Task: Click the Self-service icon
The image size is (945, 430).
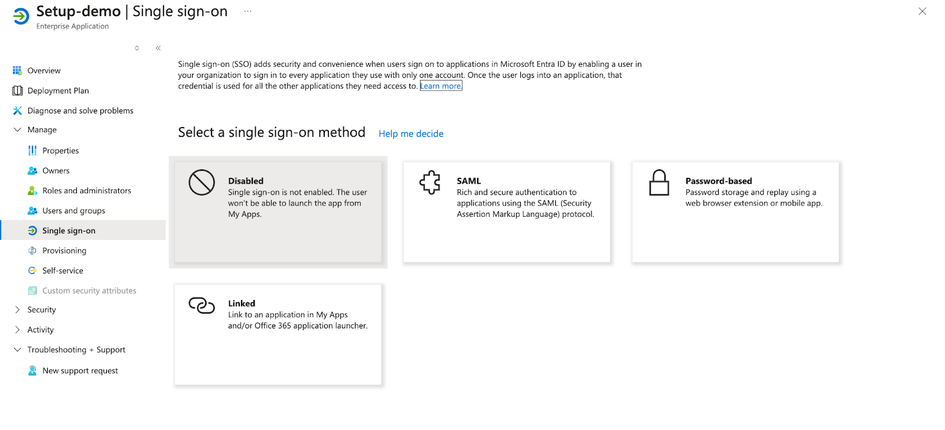Action: coord(32,270)
